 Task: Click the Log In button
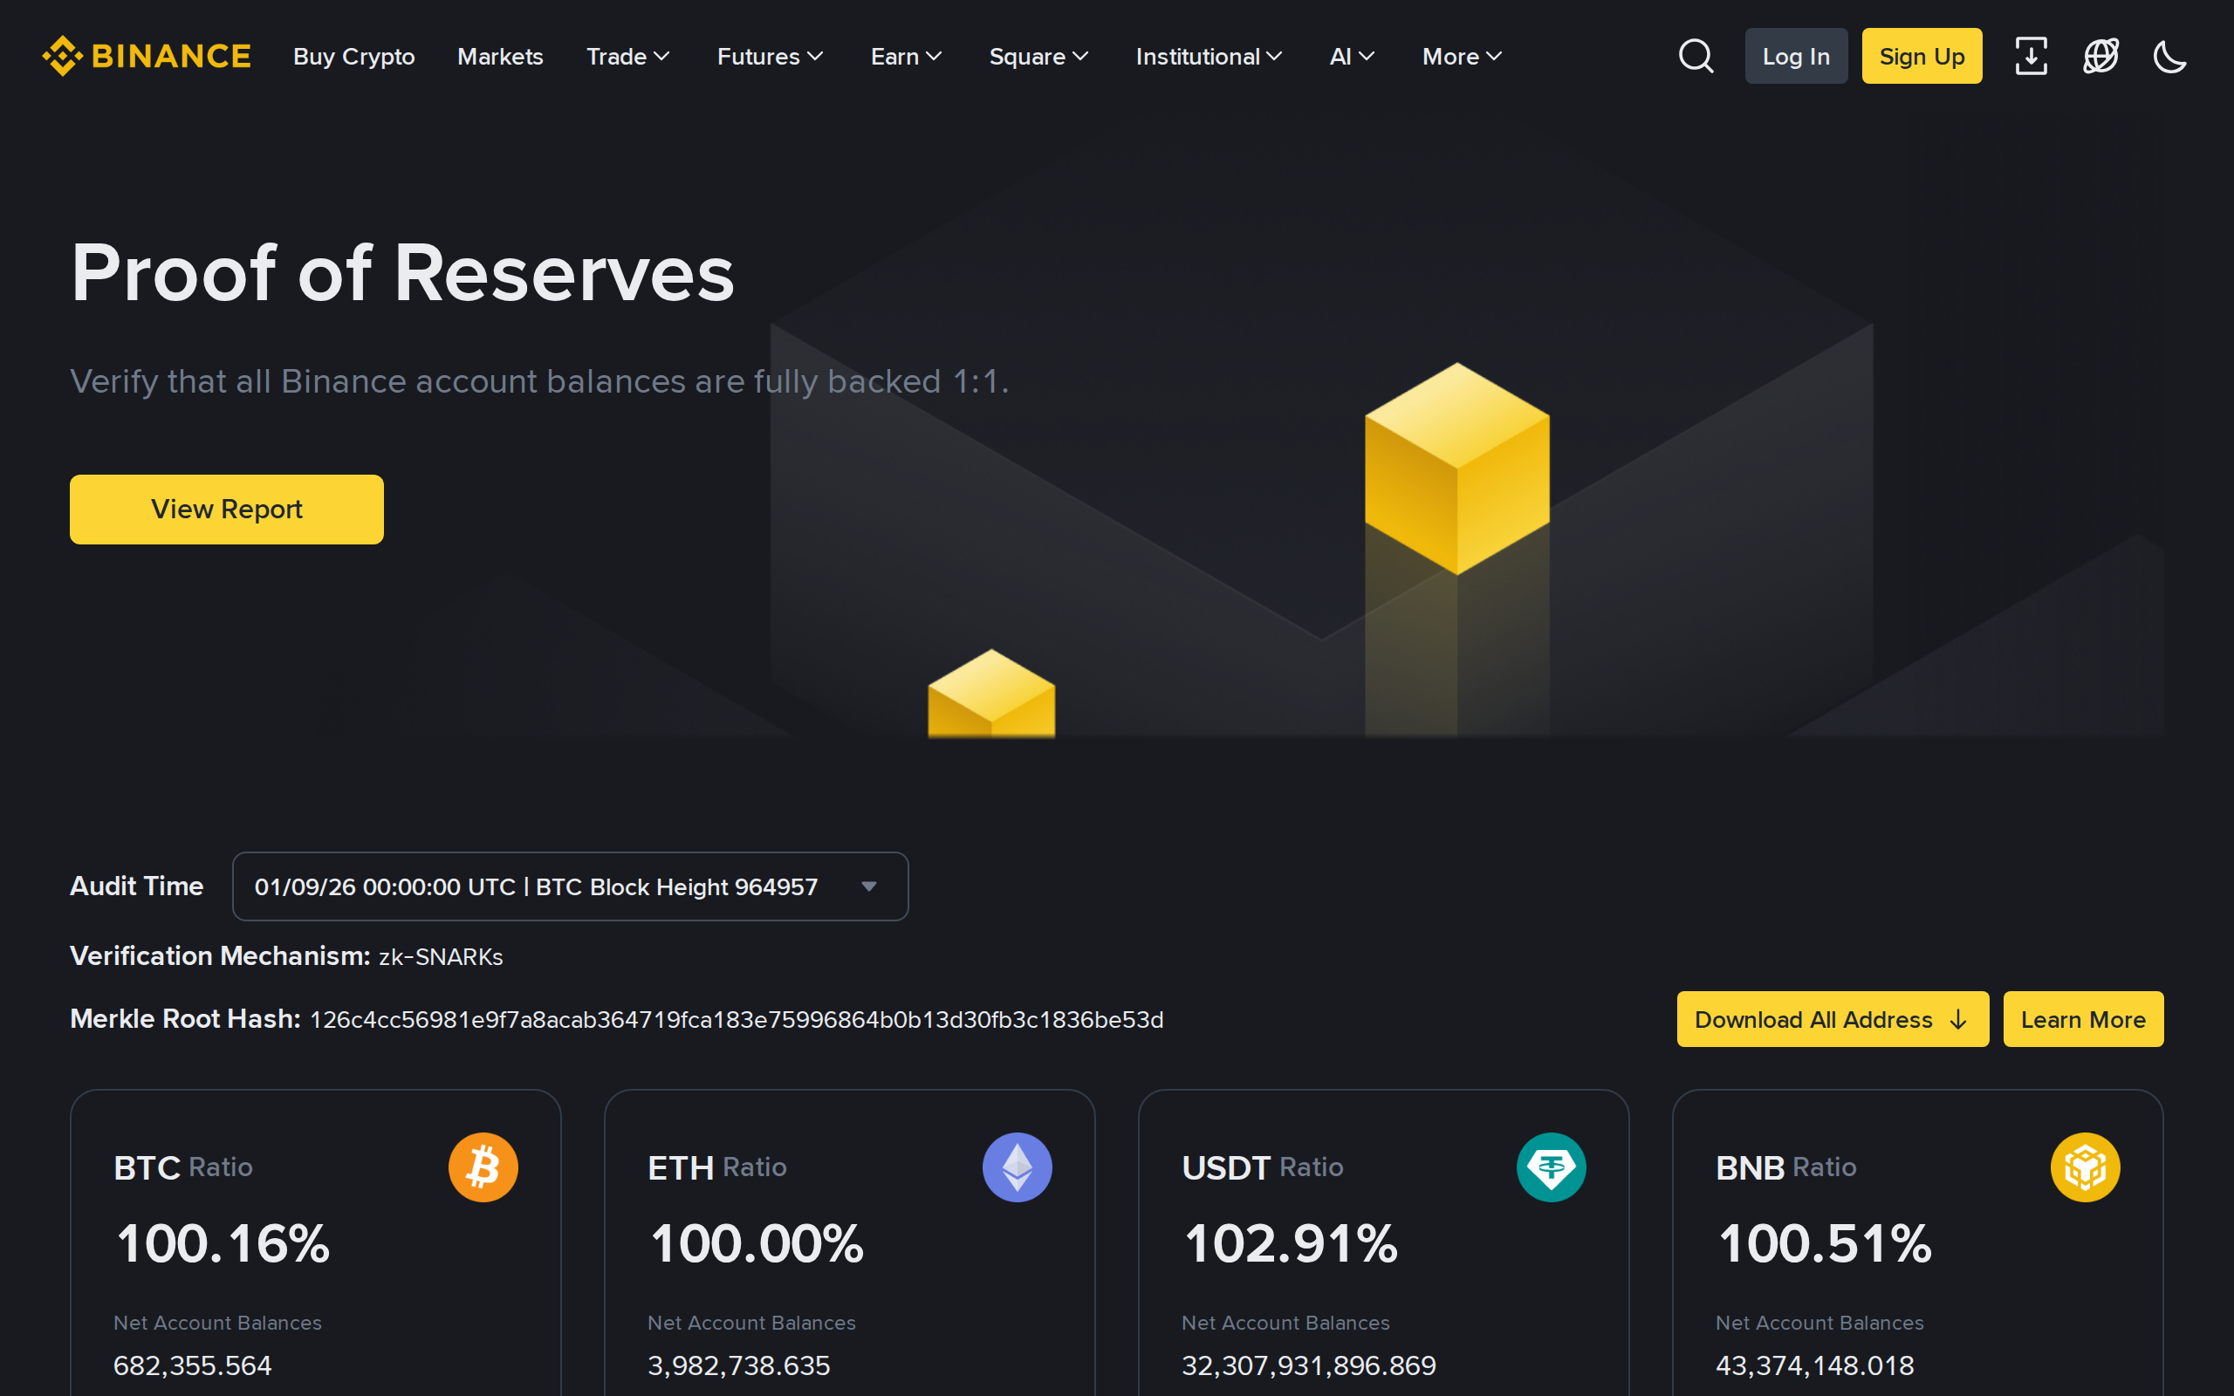[x=1796, y=57]
